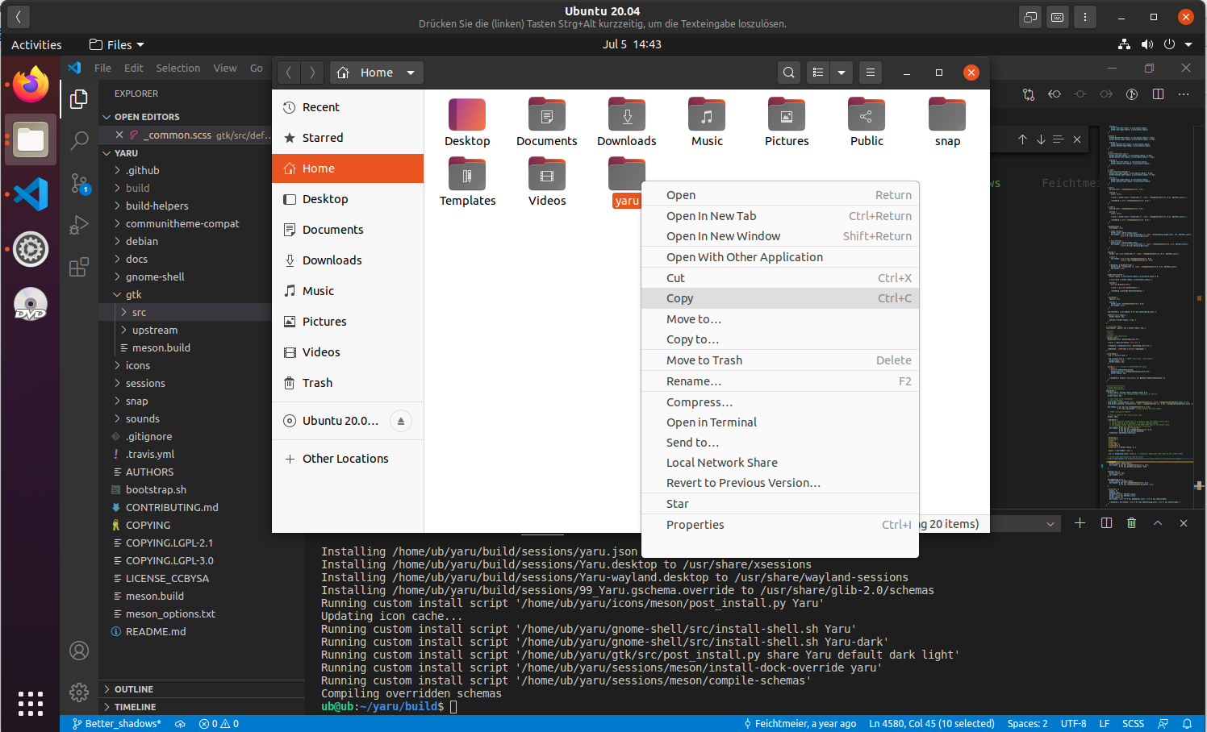Go back in Files navigation

289,73
